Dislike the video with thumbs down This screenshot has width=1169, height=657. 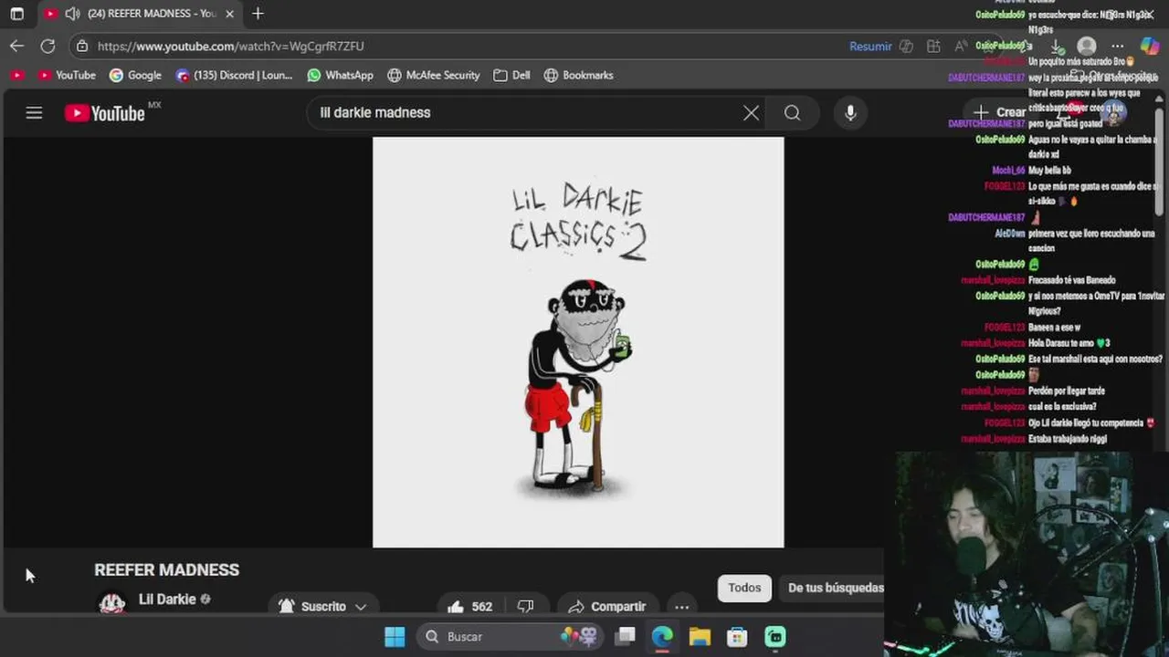[x=526, y=606]
